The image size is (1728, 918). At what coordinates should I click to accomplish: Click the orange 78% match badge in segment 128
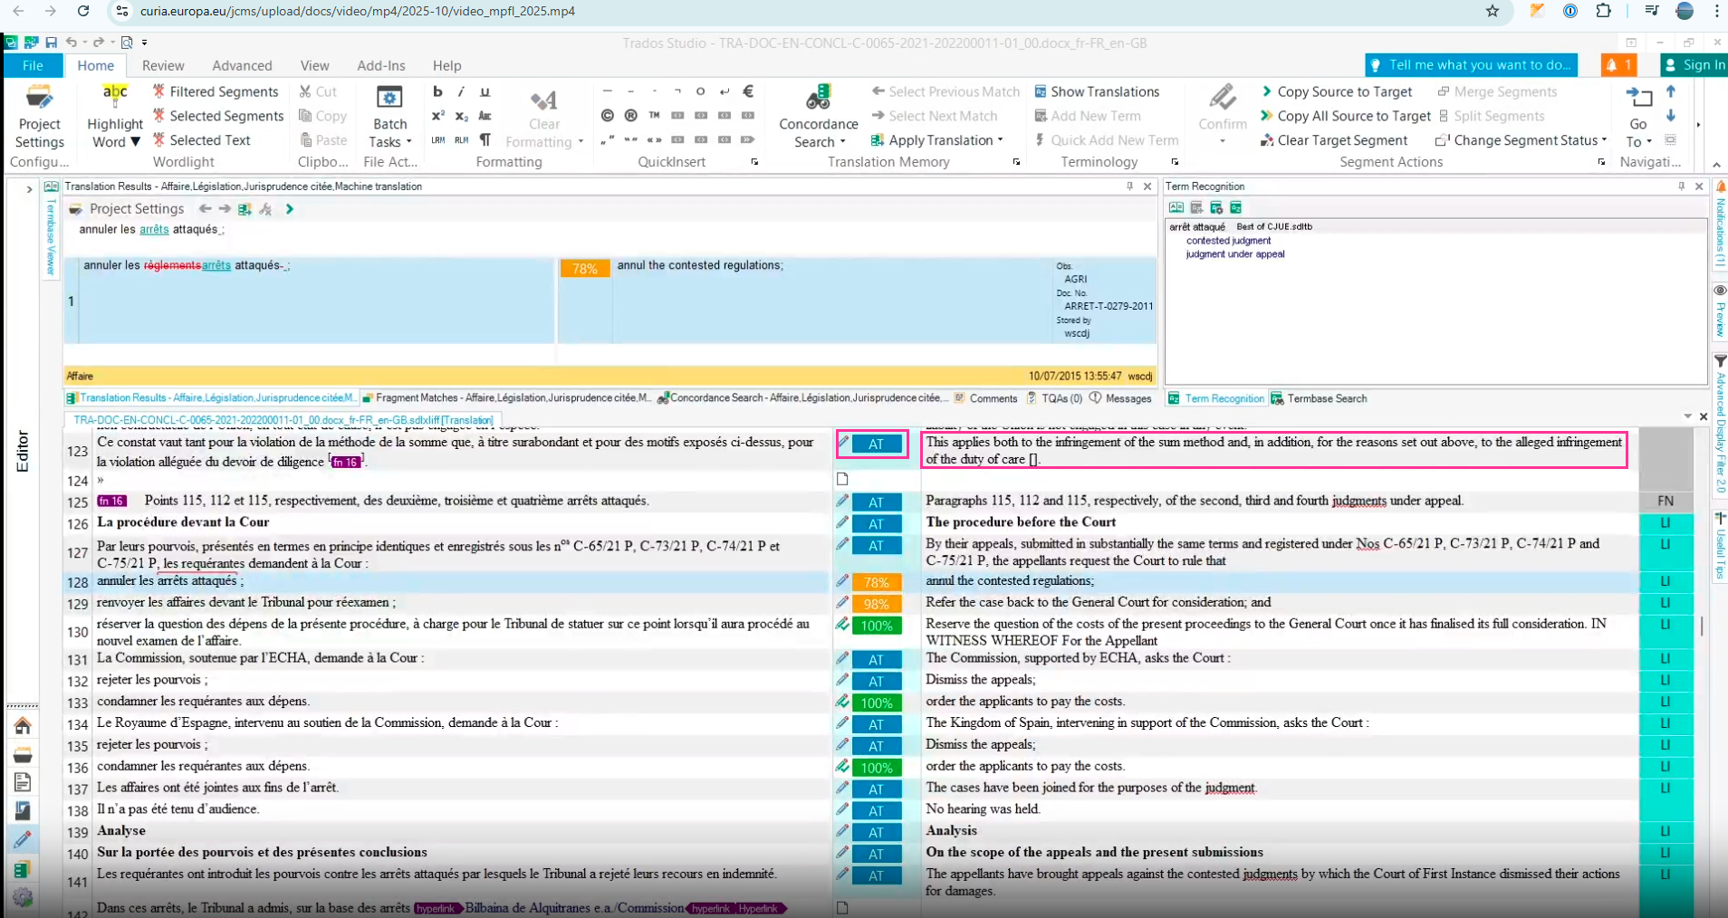[x=876, y=582]
